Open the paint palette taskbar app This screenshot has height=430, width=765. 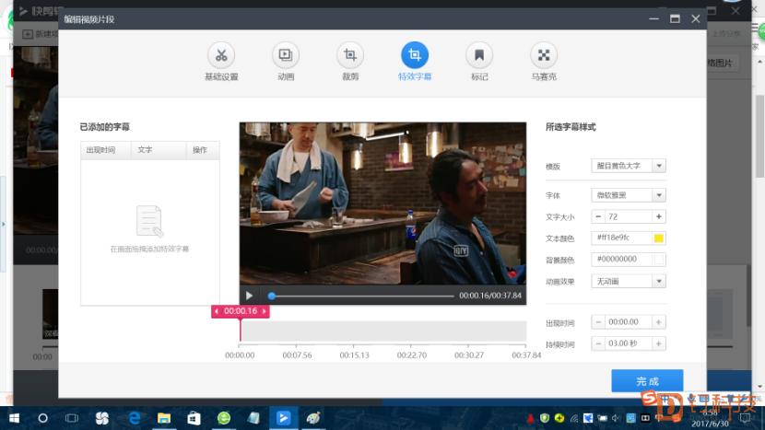click(x=313, y=418)
